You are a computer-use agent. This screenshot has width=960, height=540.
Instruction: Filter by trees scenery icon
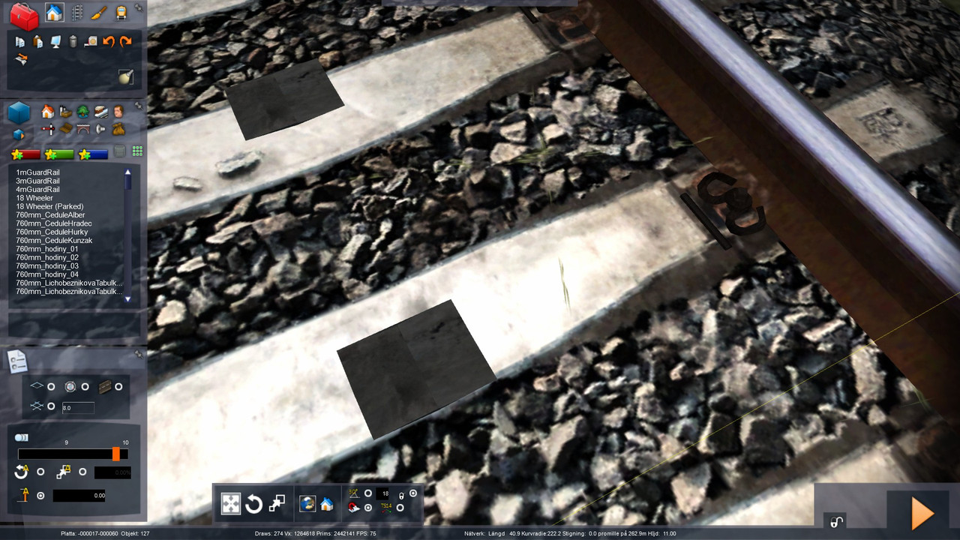click(x=83, y=112)
